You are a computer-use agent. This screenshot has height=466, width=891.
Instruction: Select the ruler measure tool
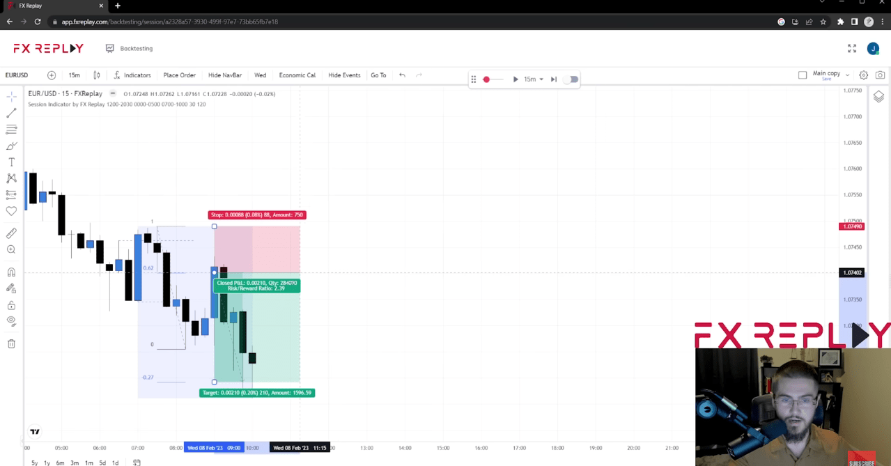(x=11, y=233)
